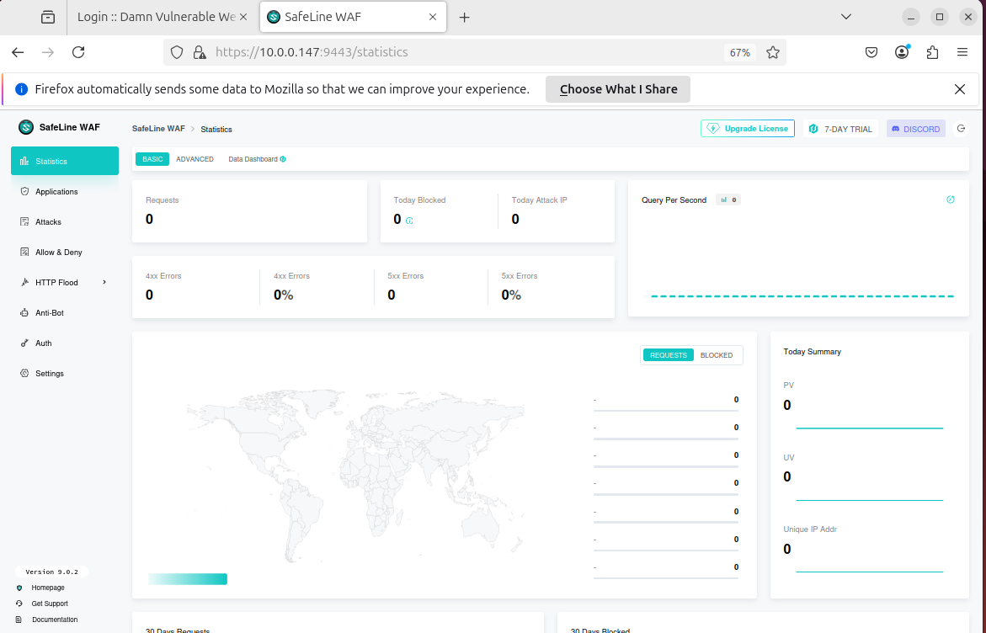Open the list all tabs dropdown arrow
The height and width of the screenshot is (633, 986).
click(x=846, y=17)
